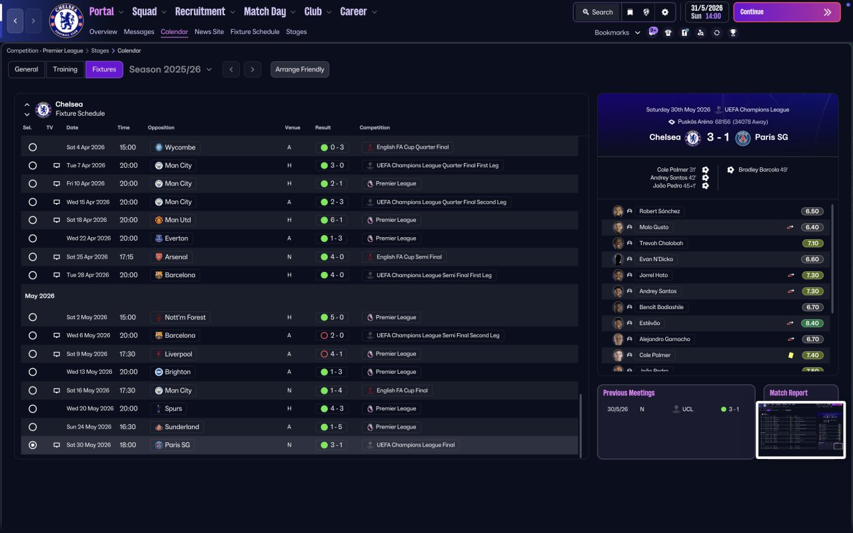This screenshot has width=853, height=533.
Task: Click the Search button
Action: (x=598, y=12)
